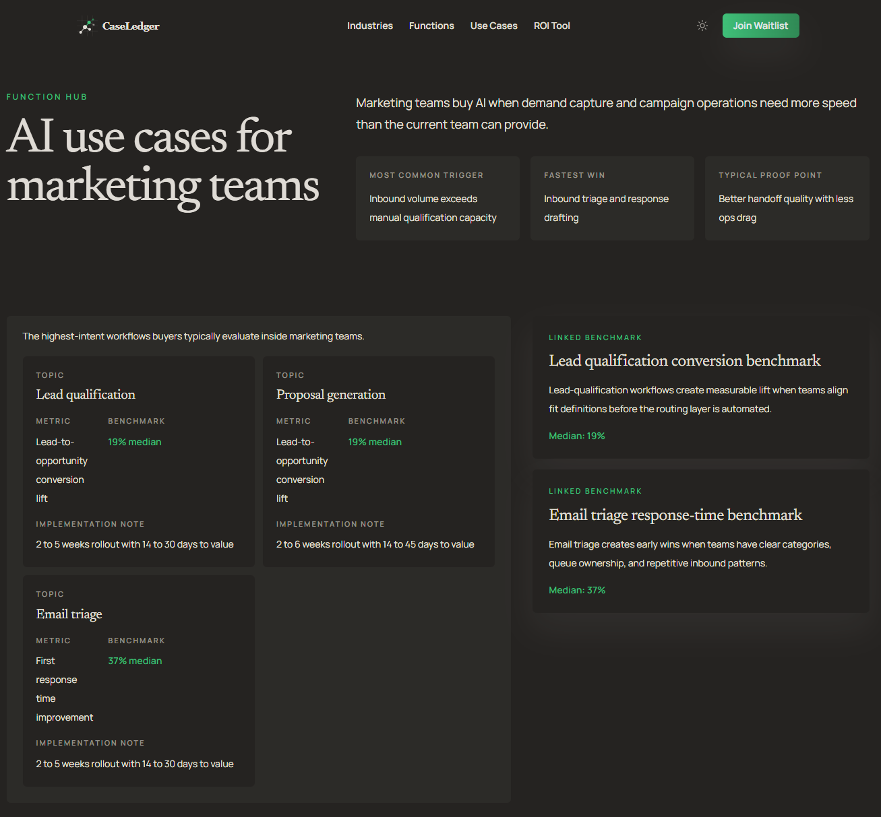Click 'Inbound triage and response drafting' text
Screen dimensions: 881x817
coord(606,208)
